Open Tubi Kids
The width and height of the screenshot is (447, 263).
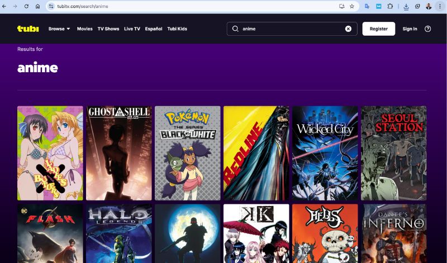point(177,29)
